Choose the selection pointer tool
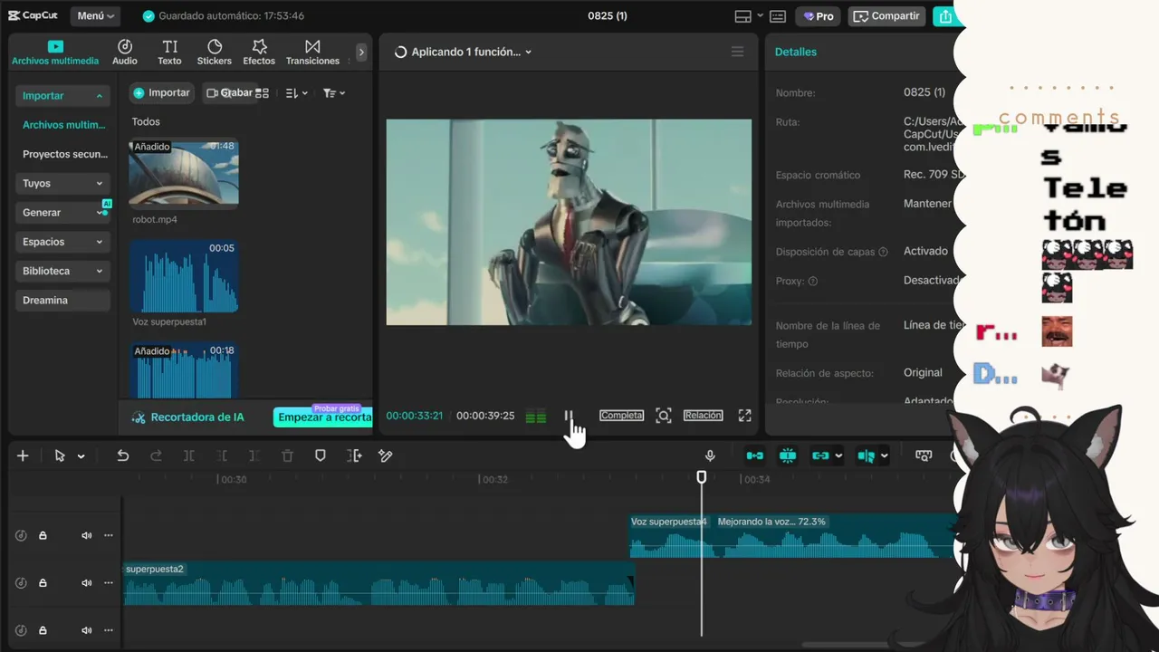 click(60, 455)
